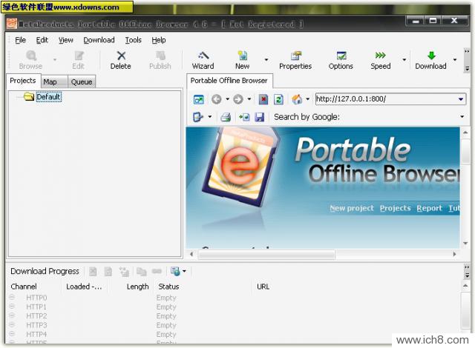
Task: Click the greyed bar icon in Download Progress
Action: 157,271
